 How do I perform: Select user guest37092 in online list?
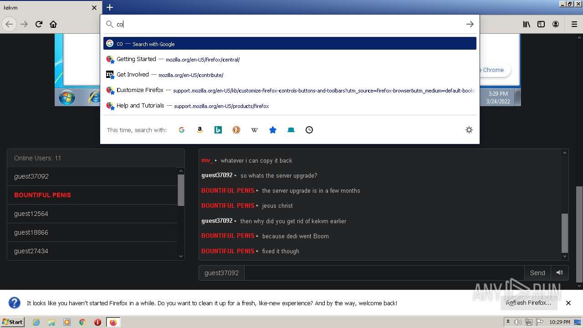pos(92,176)
